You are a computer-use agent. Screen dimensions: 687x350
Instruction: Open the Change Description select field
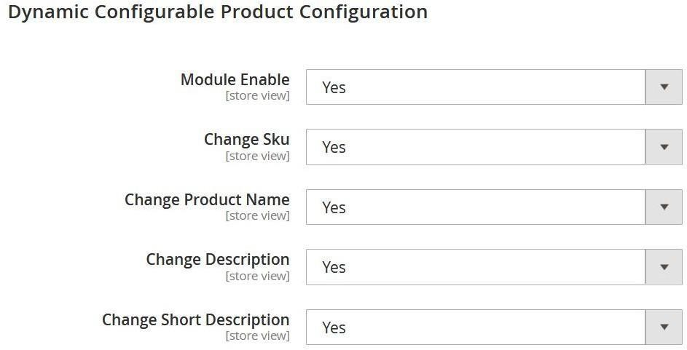494,267
